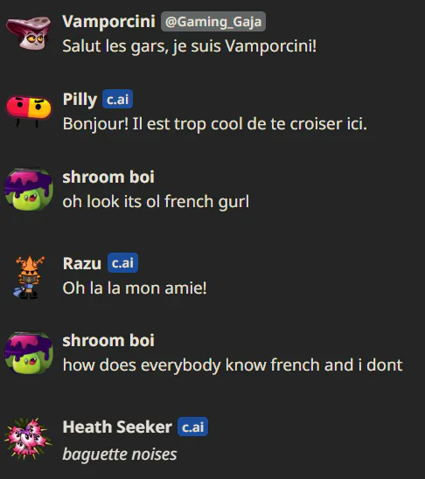Click the Razu username
Screen dimensions: 425x479
click(x=82, y=263)
